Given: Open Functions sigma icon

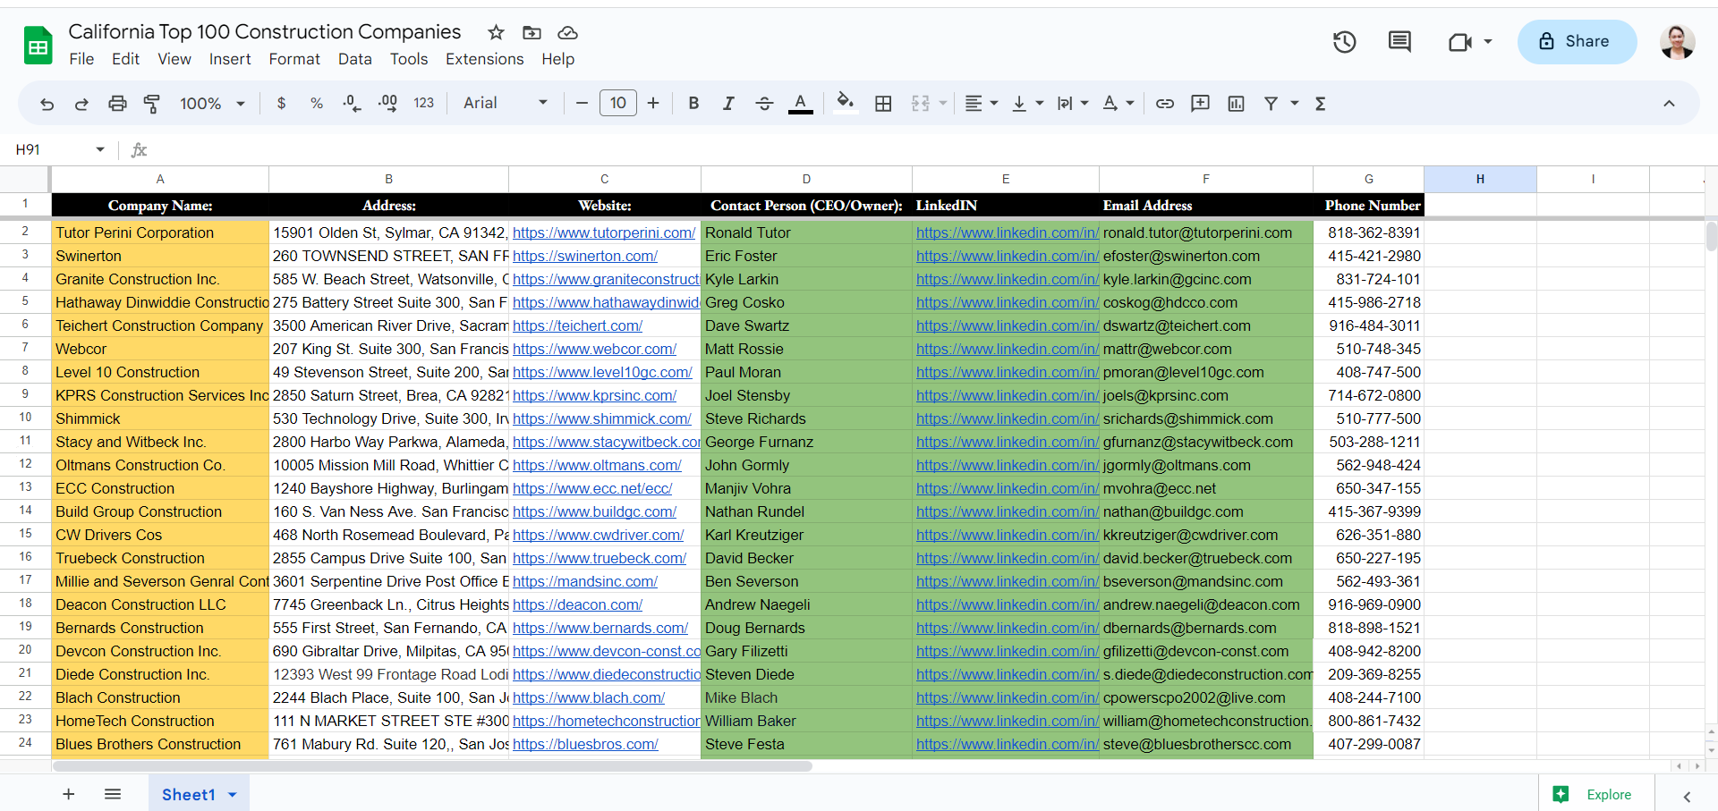Looking at the screenshot, I should [1321, 104].
